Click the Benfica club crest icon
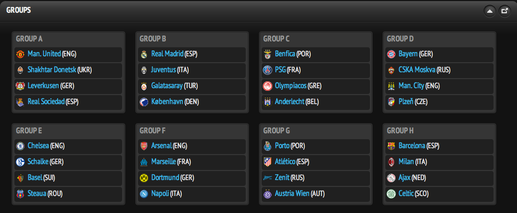Viewport: 517px width, 213px height. (267, 54)
